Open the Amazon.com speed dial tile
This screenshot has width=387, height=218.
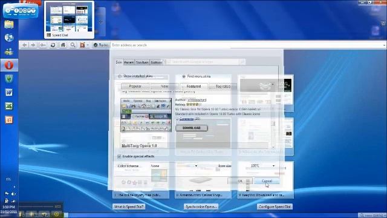click(203, 180)
